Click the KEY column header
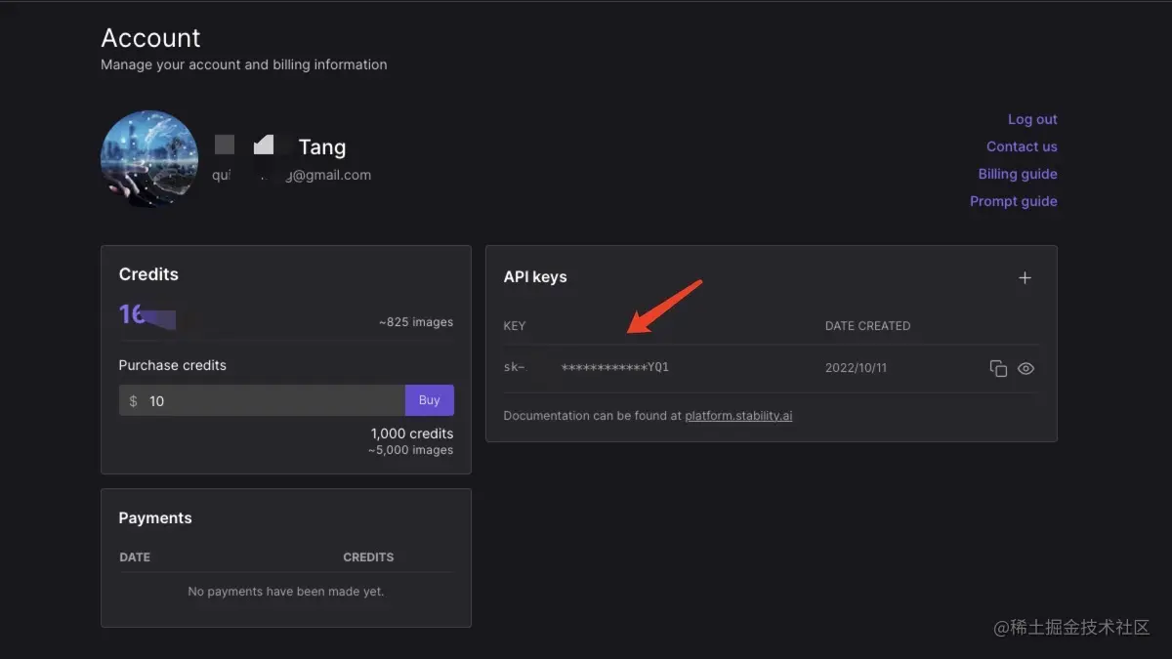 pyautogui.click(x=515, y=326)
